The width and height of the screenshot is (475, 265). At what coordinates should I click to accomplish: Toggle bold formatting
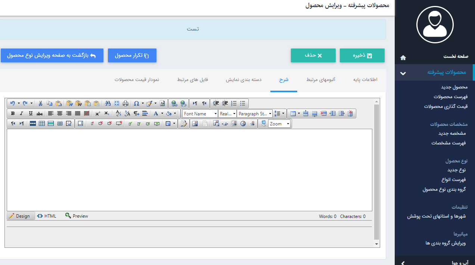(13, 113)
